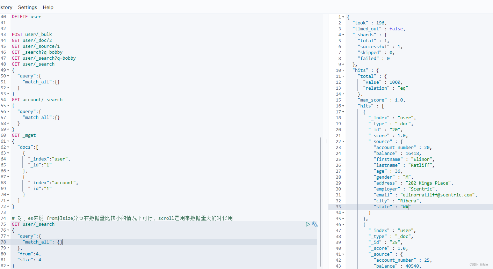Click the pane divider handle

tap(325, 141)
